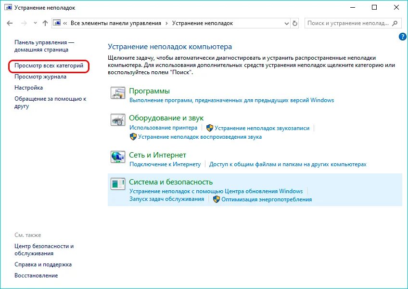Screen dimensions: 408x289
Task: Open Просмотр журнала
Action: [x=40, y=77]
